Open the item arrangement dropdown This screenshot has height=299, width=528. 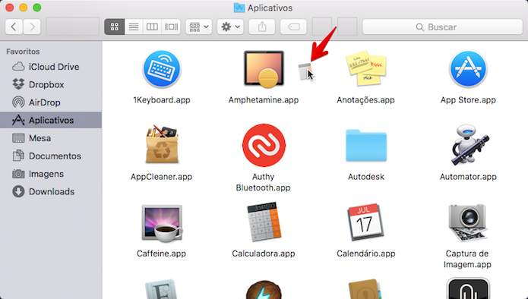click(199, 27)
